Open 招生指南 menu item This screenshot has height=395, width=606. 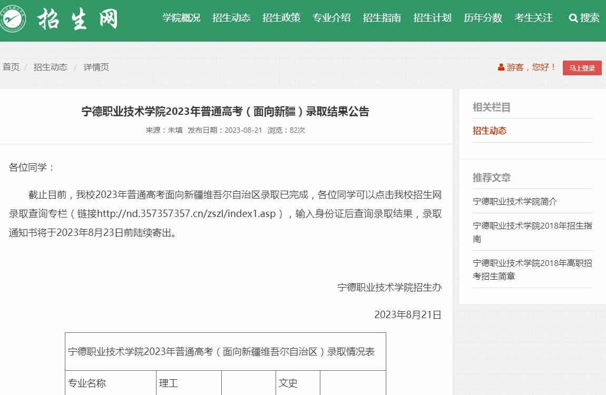click(382, 18)
